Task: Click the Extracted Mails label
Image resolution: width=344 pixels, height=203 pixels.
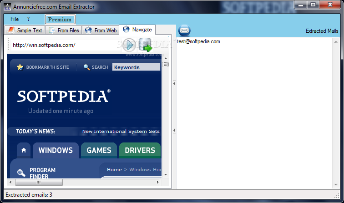Action: (322, 31)
